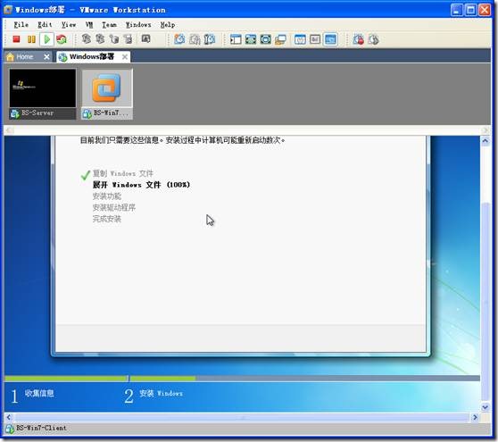The width and height of the screenshot is (498, 442).
Task: Click the thumbnail strip right scroll arrow
Action: click(485, 130)
